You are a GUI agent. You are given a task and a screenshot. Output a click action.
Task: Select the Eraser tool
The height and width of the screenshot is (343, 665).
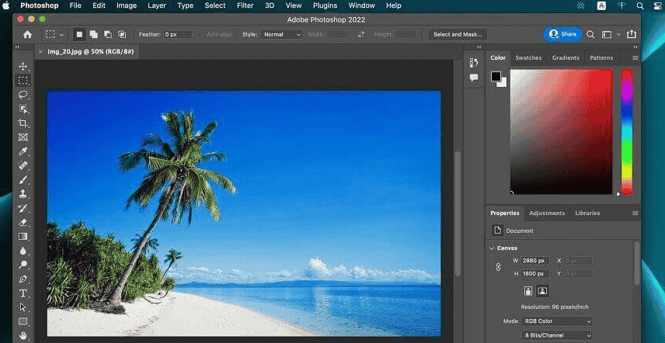[23, 222]
